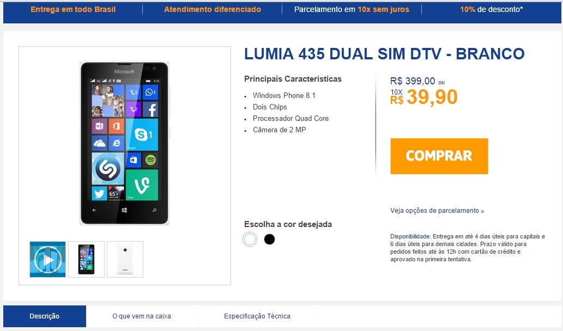Choose the white color option
The width and height of the screenshot is (563, 331).
(x=250, y=239)
